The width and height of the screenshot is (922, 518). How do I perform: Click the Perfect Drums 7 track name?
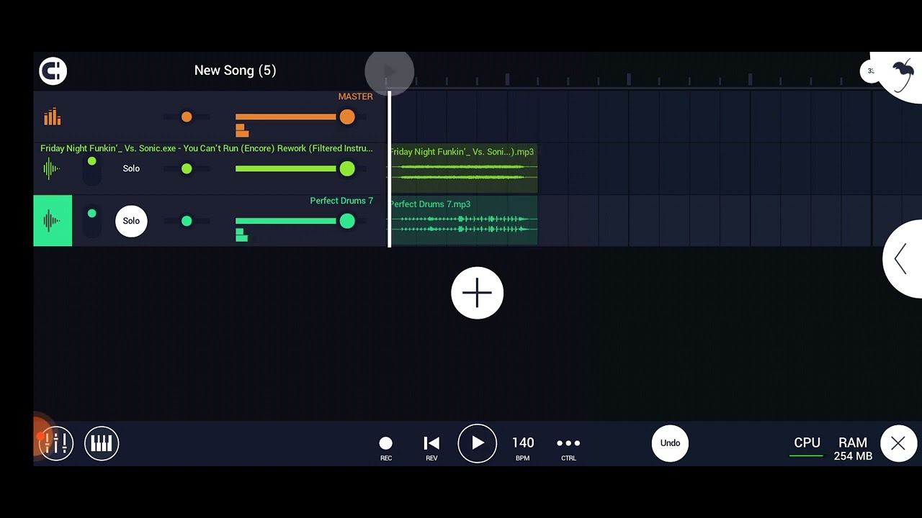click(x=341, y=201)
